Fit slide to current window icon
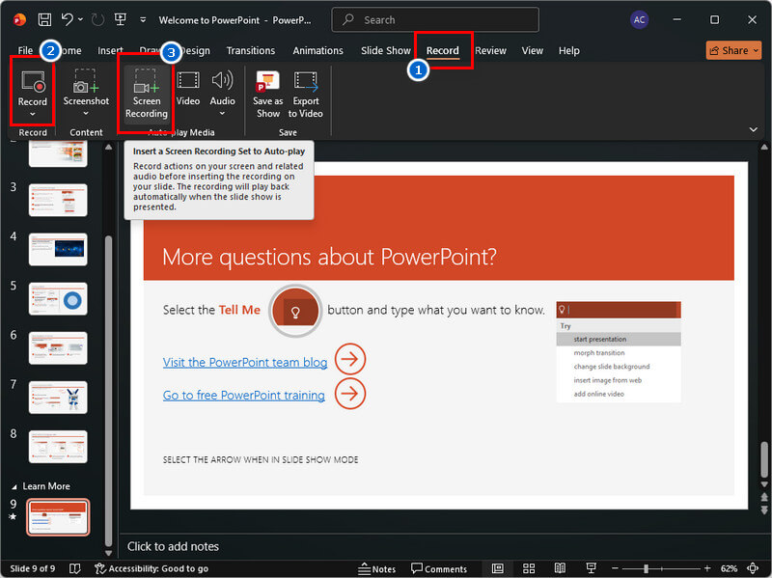 click(753, 568)
